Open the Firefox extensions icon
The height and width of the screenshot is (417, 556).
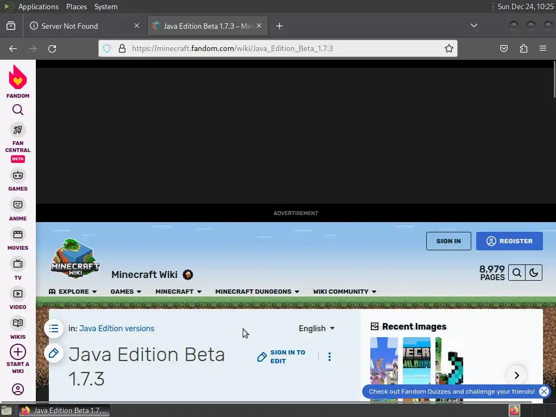tap(523, 48)
